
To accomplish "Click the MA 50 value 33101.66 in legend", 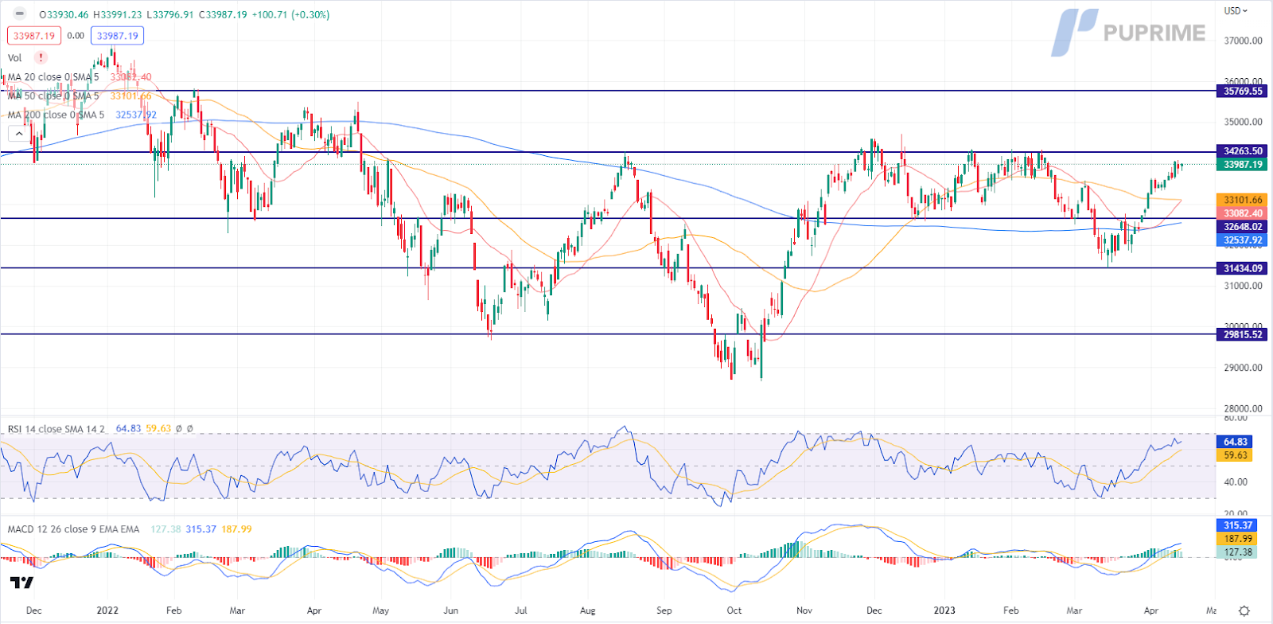I will (130, 96).
